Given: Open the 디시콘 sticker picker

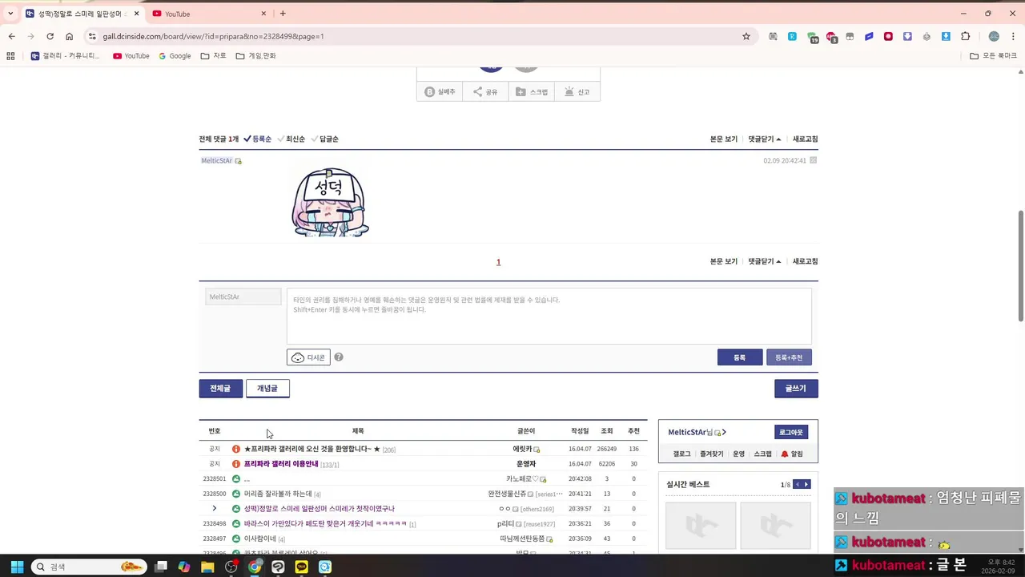Looking at the screenshot, I should pyautogui.click(x=308, y=357).
